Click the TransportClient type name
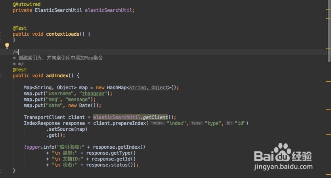Screen dimensions: 331x178 click(44, 117)
